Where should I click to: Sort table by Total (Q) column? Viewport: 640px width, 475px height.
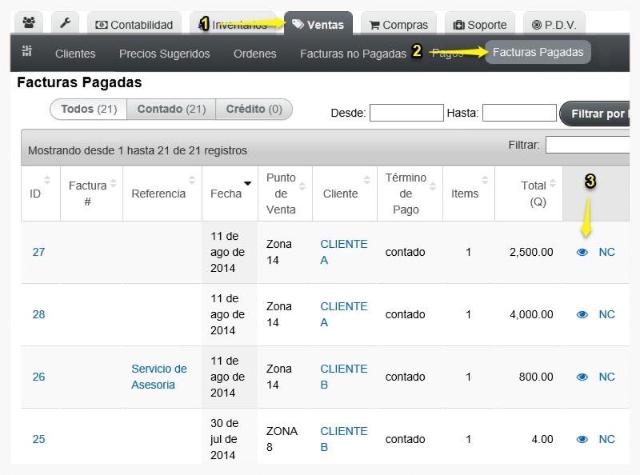pyautogui.click(x=529, y=194)
